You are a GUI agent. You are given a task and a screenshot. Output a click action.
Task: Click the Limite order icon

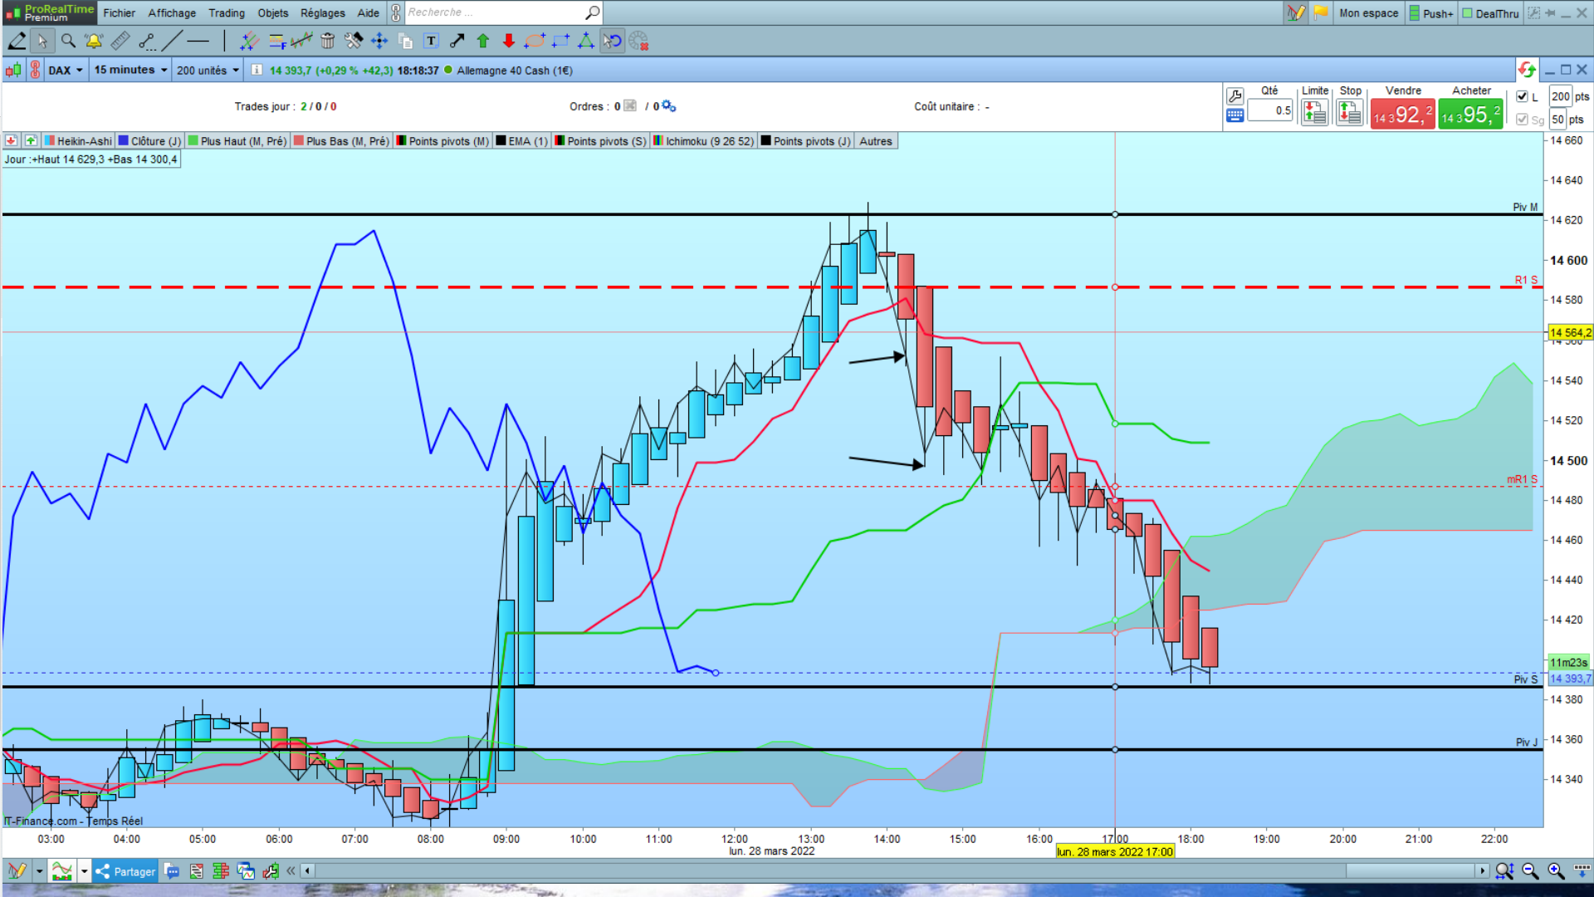[x=1314, y=111]
